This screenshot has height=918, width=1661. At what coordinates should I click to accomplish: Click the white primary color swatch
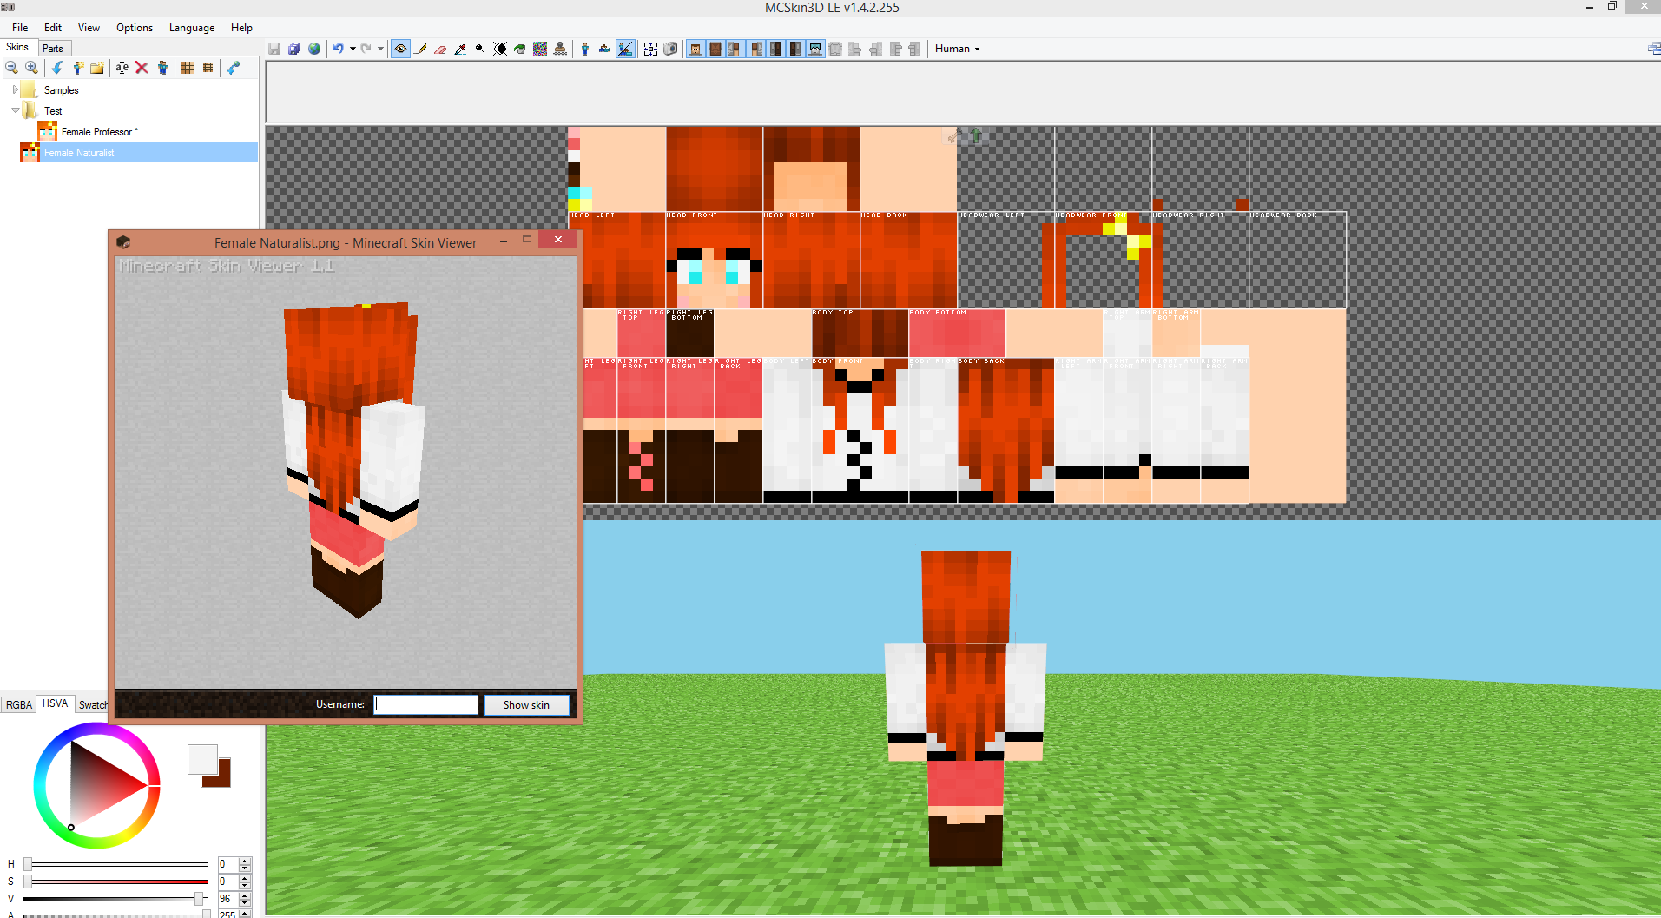coord(202,759)
